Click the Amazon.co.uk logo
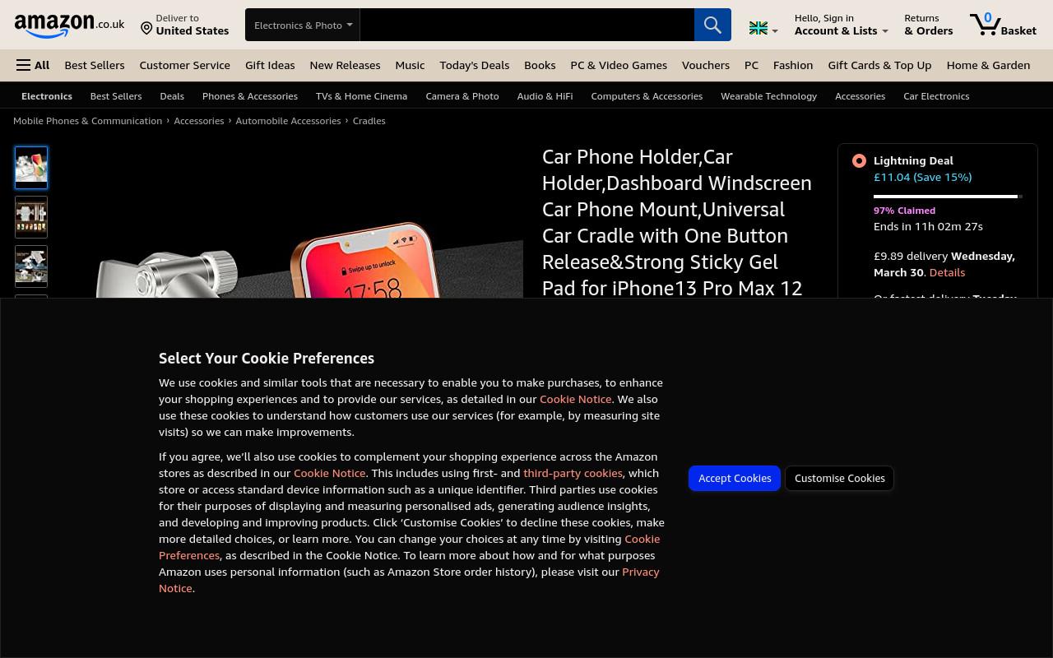The width and height of the screenshot is (1053, 658). click(69, 25)
